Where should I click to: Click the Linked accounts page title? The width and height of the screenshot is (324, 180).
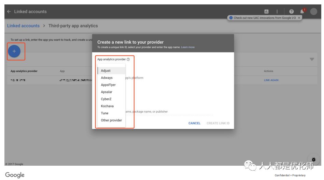click(30, 12)
